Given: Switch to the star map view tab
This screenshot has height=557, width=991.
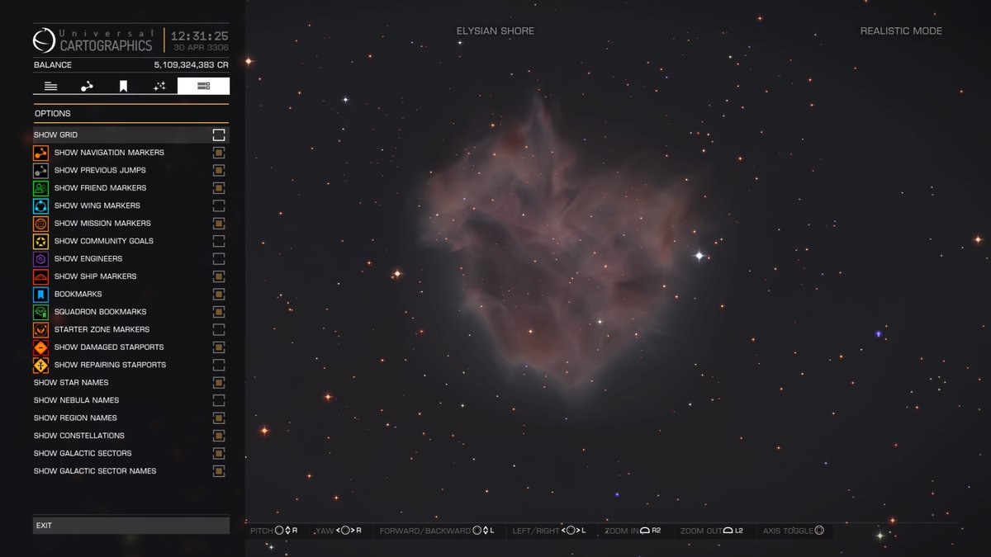Looking at the screenshot, I should (159, 86).
